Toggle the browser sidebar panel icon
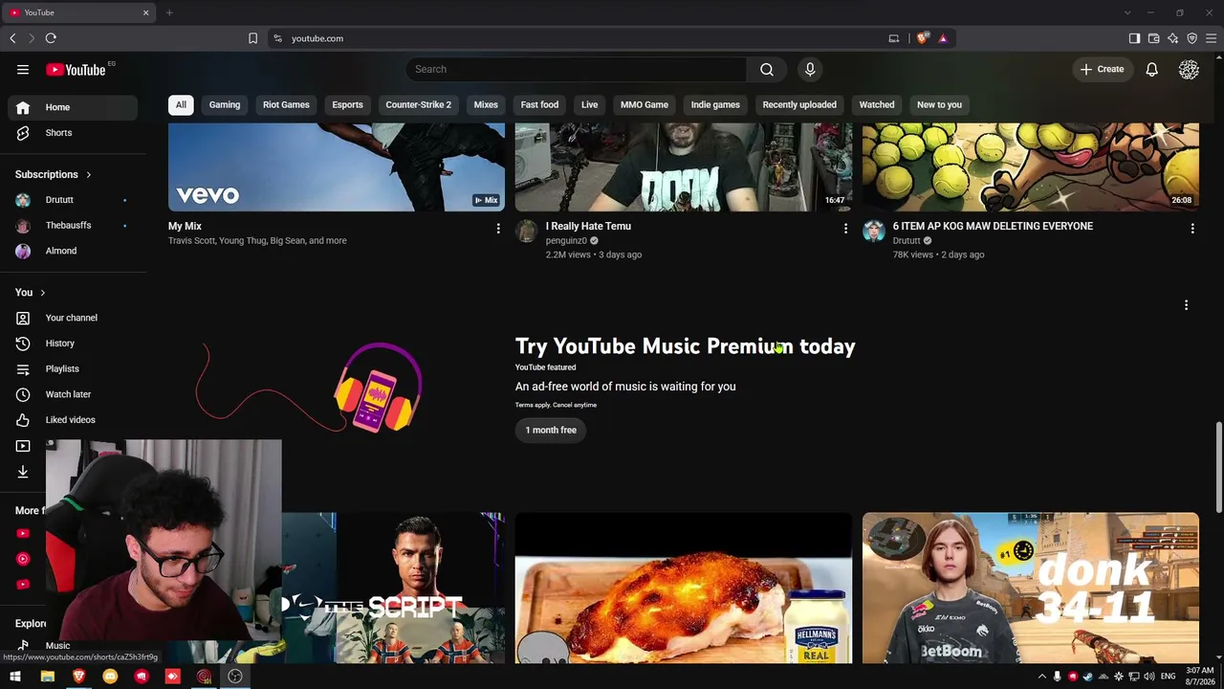This screenshot has width=1224, height=689. coord(1134,38)
